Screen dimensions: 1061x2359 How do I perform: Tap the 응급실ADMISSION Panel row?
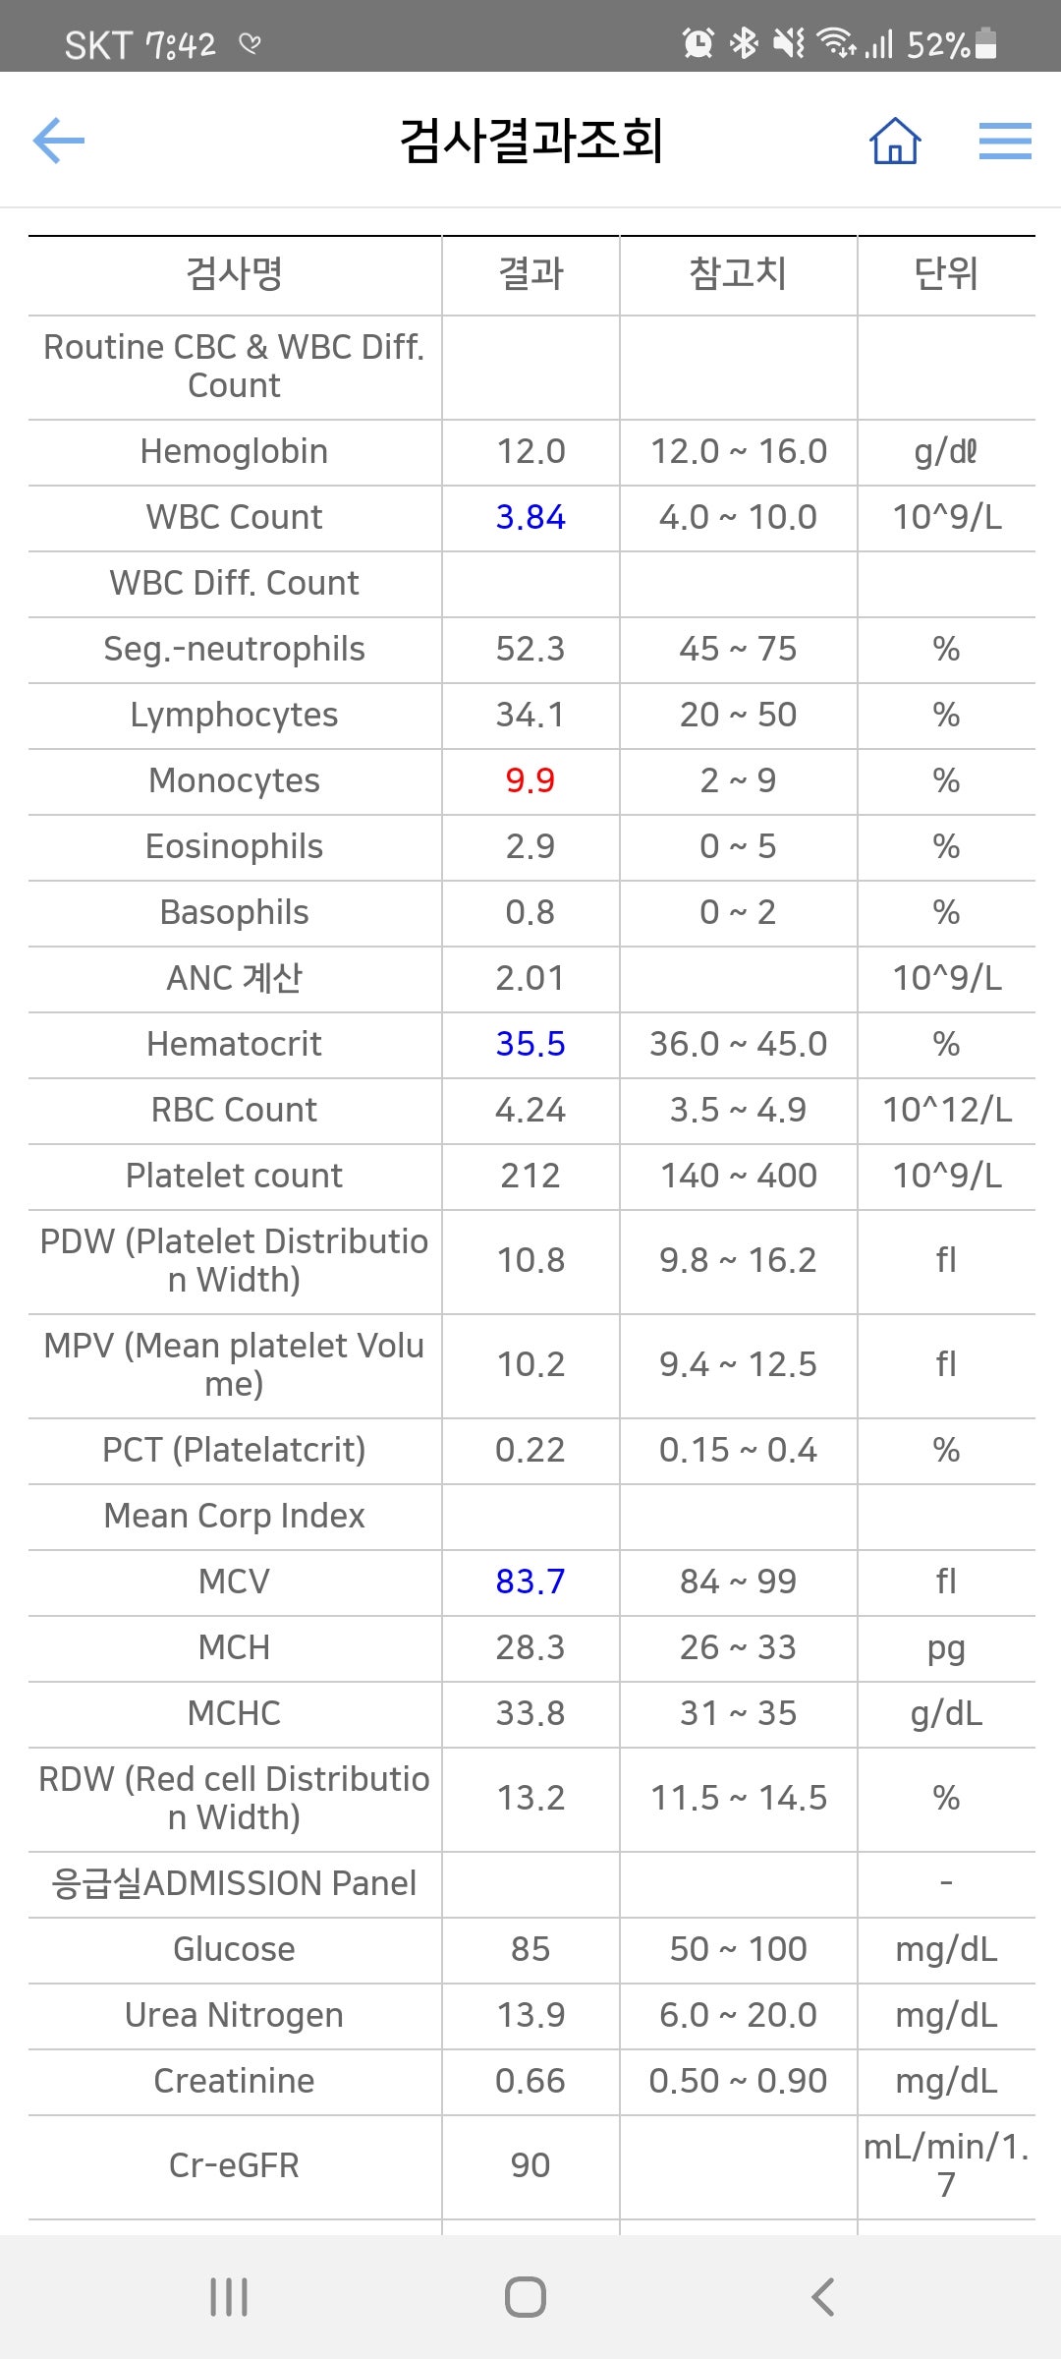tap(531, 1884)
